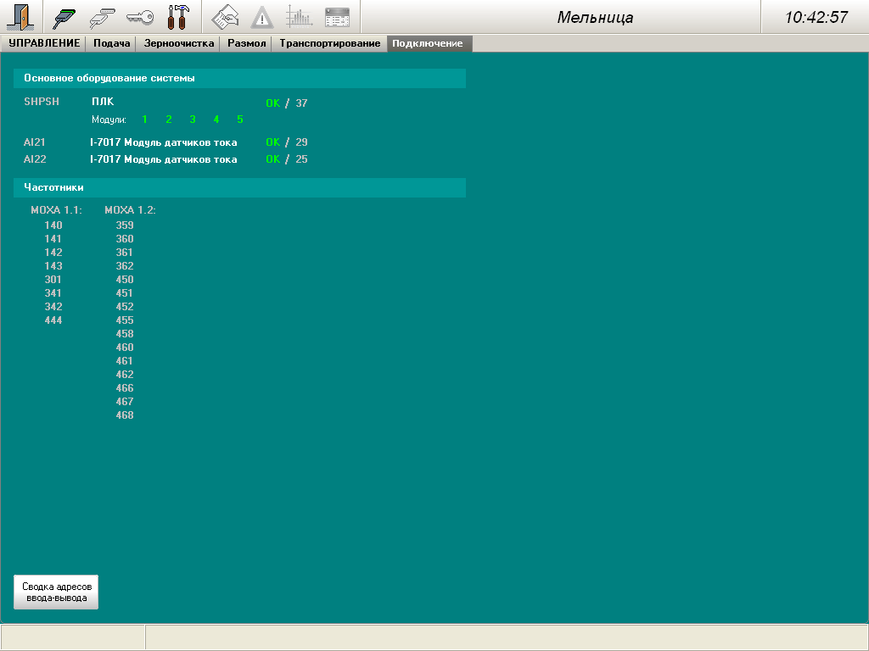Screen dimensions: 869x651
Task: Open the Транспортирование tab
Action: pyautogui.click(x=330, y=43)
